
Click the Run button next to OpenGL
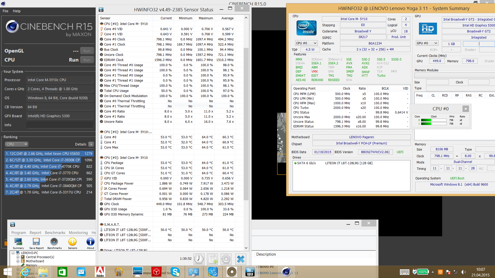(x=87, y=51)
